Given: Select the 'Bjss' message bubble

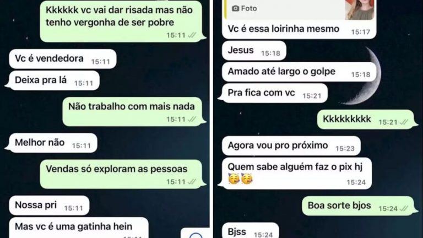Looking at the screenshot, I should pos(251,230).
